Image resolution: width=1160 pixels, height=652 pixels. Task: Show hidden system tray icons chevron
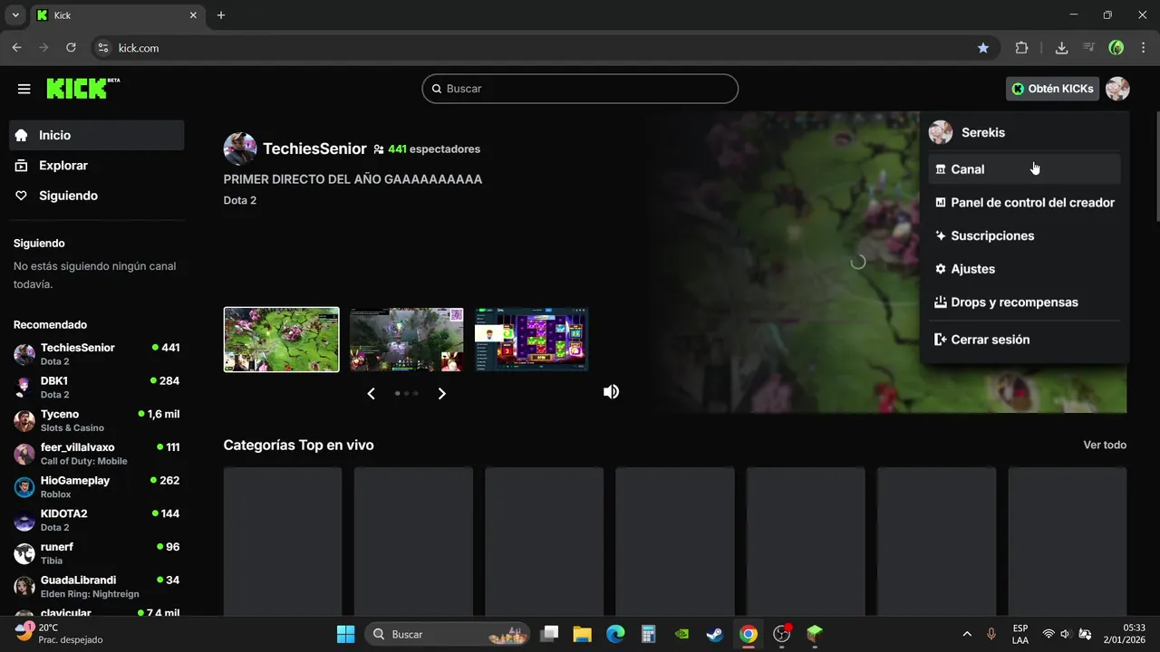(x=967, y=634)
